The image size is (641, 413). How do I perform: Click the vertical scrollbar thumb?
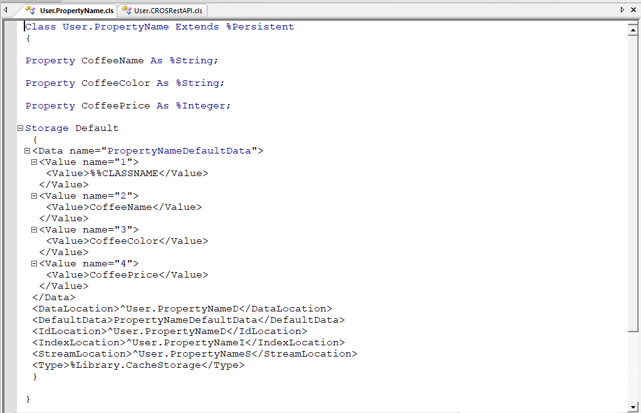(633, 184)
